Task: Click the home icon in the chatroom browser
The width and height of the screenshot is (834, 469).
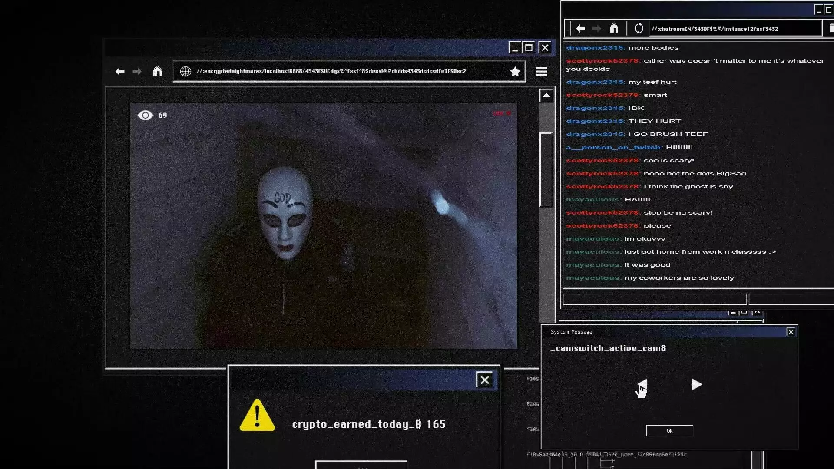Action: point(614,28)
